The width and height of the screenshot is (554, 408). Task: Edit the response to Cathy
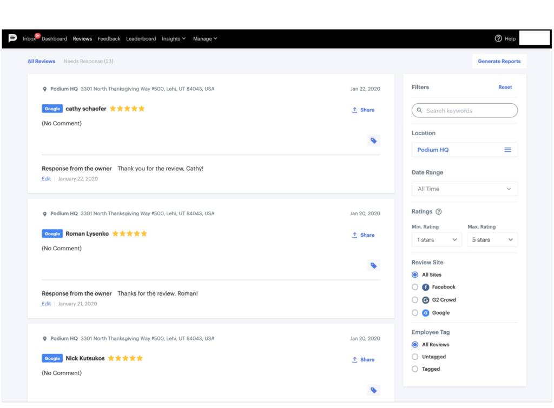tap(47, 179)
